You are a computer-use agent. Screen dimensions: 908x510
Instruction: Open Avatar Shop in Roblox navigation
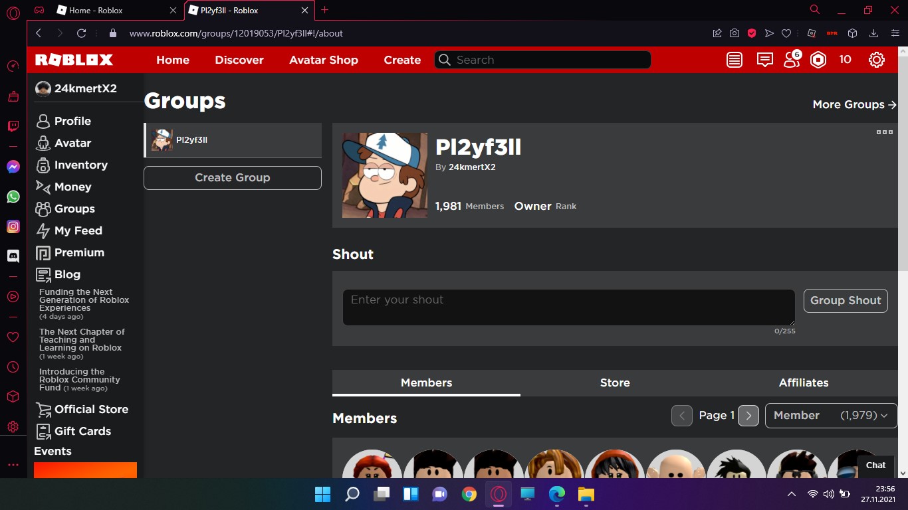[x=324, y=60]
